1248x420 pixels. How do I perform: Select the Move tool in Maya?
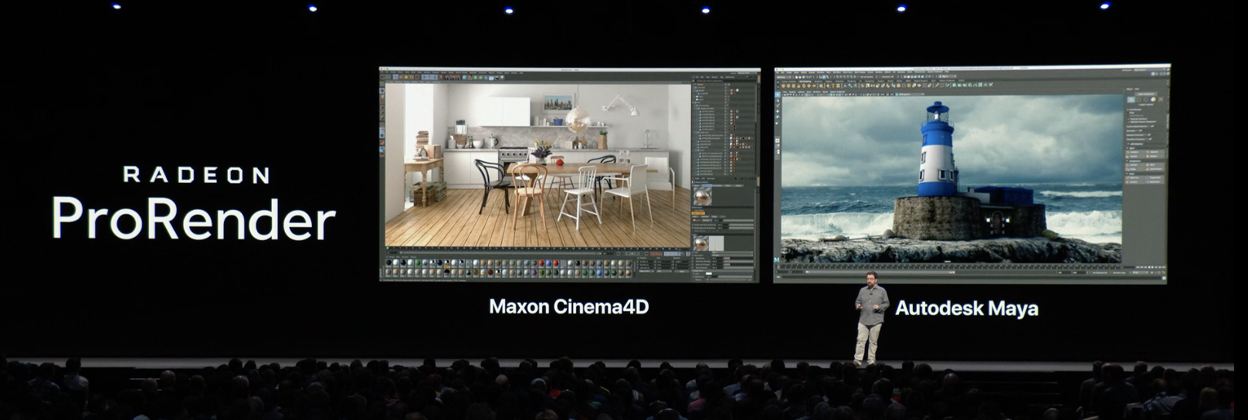(778, 111)
